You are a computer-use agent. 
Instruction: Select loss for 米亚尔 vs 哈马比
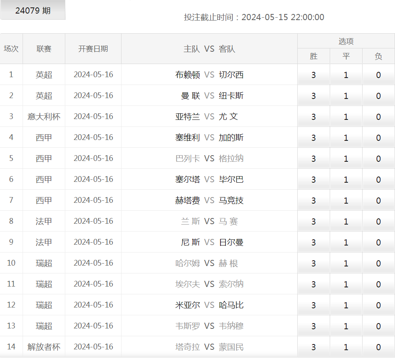(x=378, y=305)
